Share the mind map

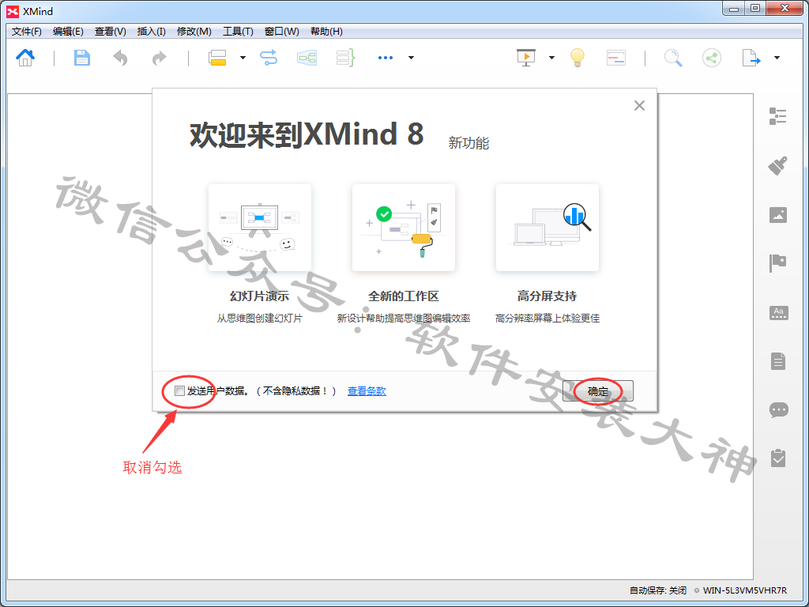[712, 58]
